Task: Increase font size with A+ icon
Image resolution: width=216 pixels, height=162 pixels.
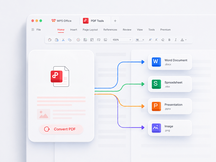Action: (x=150, y=40)
